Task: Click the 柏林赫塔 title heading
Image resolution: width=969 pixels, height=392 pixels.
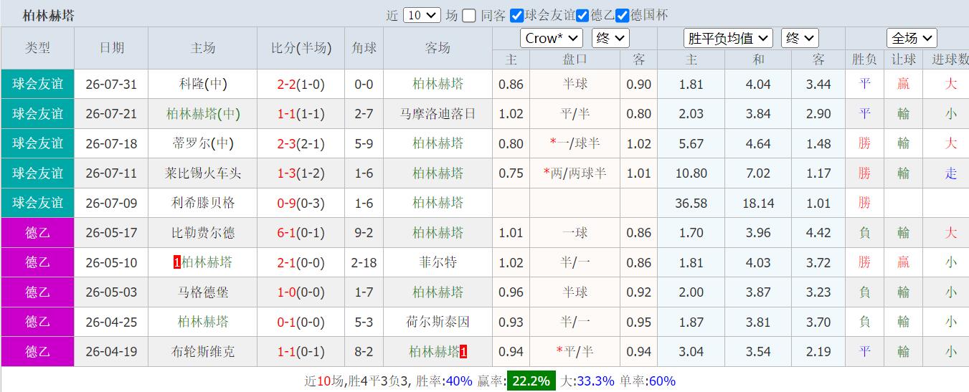Action: pos(49,16)
